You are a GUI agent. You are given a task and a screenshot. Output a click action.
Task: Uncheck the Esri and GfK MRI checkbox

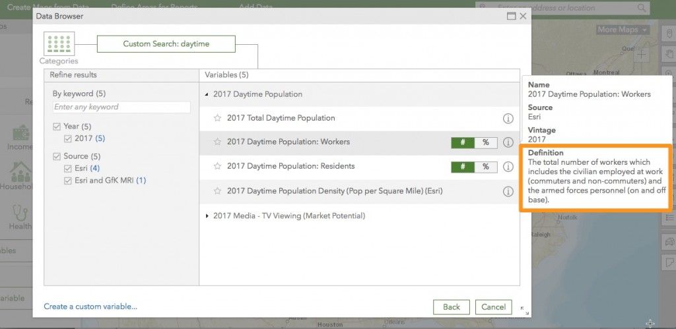pos(68,181)
